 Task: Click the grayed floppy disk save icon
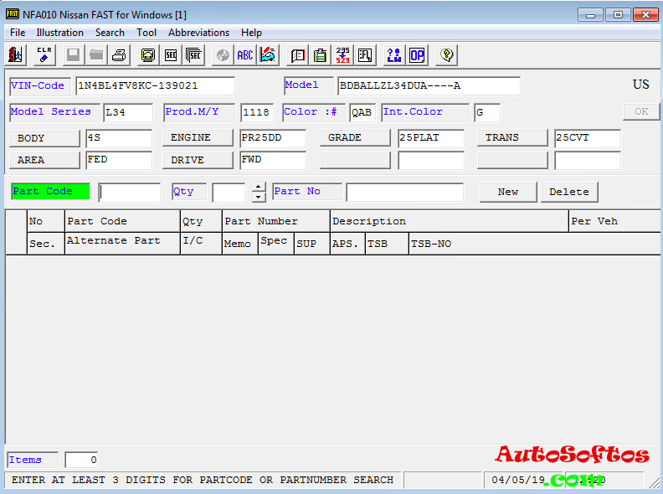73,55
